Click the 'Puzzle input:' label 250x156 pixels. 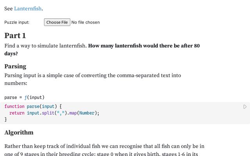(17, 22)
